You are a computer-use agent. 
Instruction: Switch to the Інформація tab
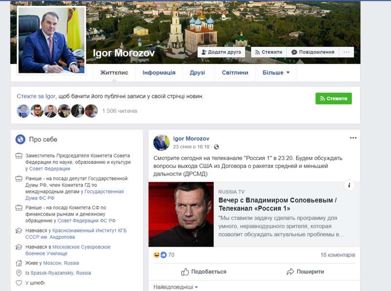coord(159,73)
